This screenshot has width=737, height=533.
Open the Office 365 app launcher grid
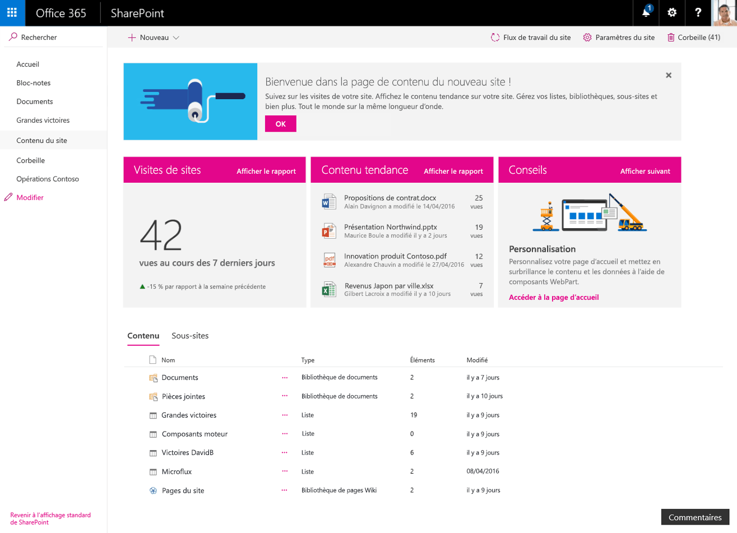coord(12,13)
